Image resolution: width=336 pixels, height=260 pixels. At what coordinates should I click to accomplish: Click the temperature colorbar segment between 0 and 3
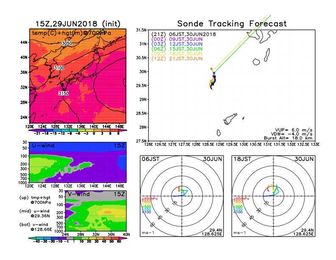pyautogui.click(x=98, y=130)
